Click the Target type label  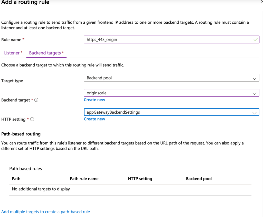coord(12,81)
